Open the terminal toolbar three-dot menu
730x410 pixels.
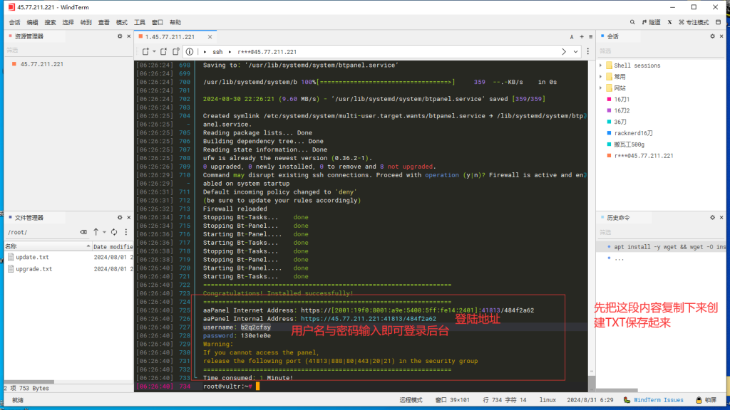588,51
